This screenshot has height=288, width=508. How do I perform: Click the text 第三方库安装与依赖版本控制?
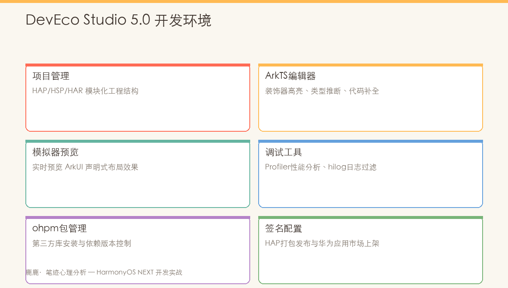pos(82,244)
